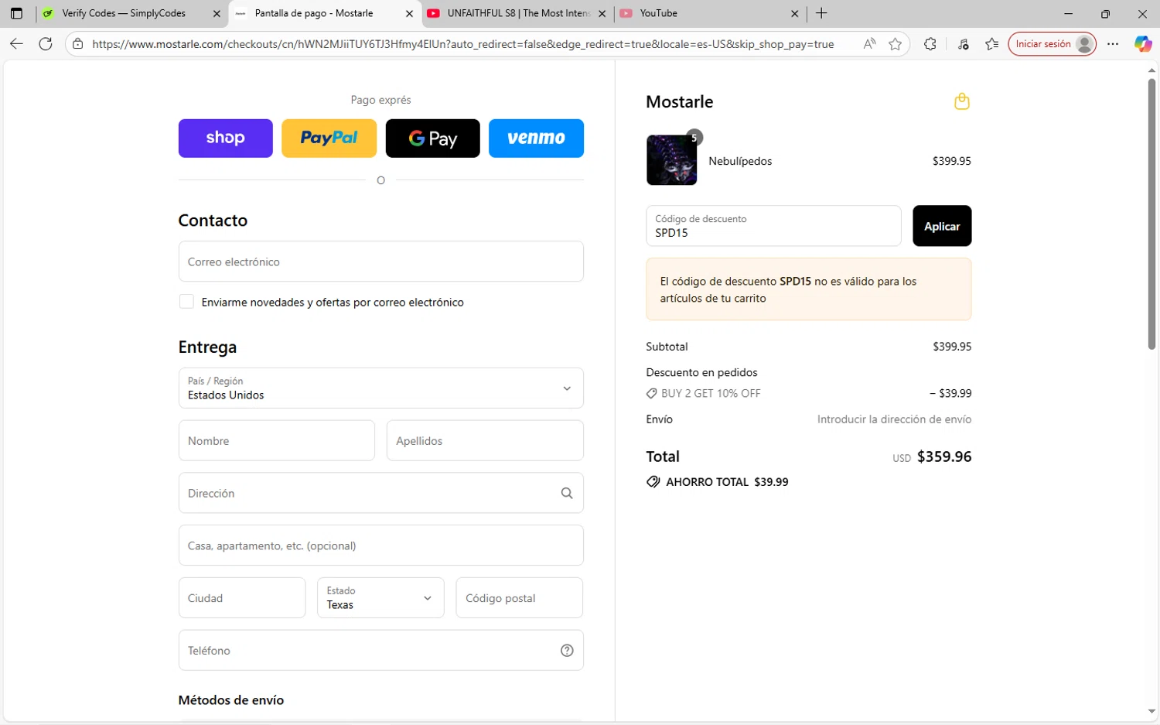
Task: Focus the Nombre field
Action: 277,440
